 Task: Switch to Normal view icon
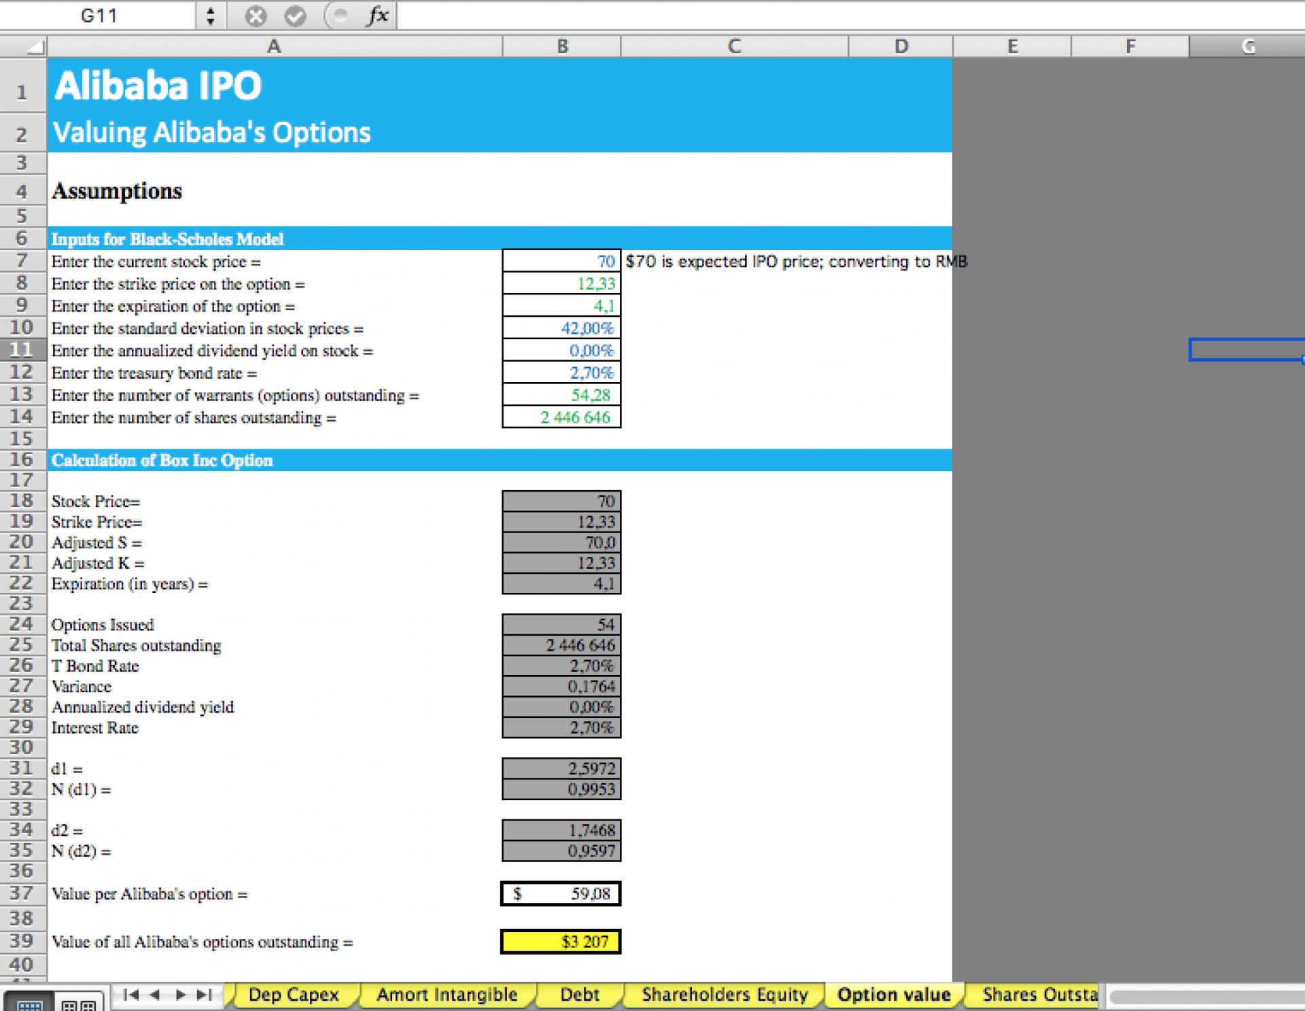(29, 1004)
